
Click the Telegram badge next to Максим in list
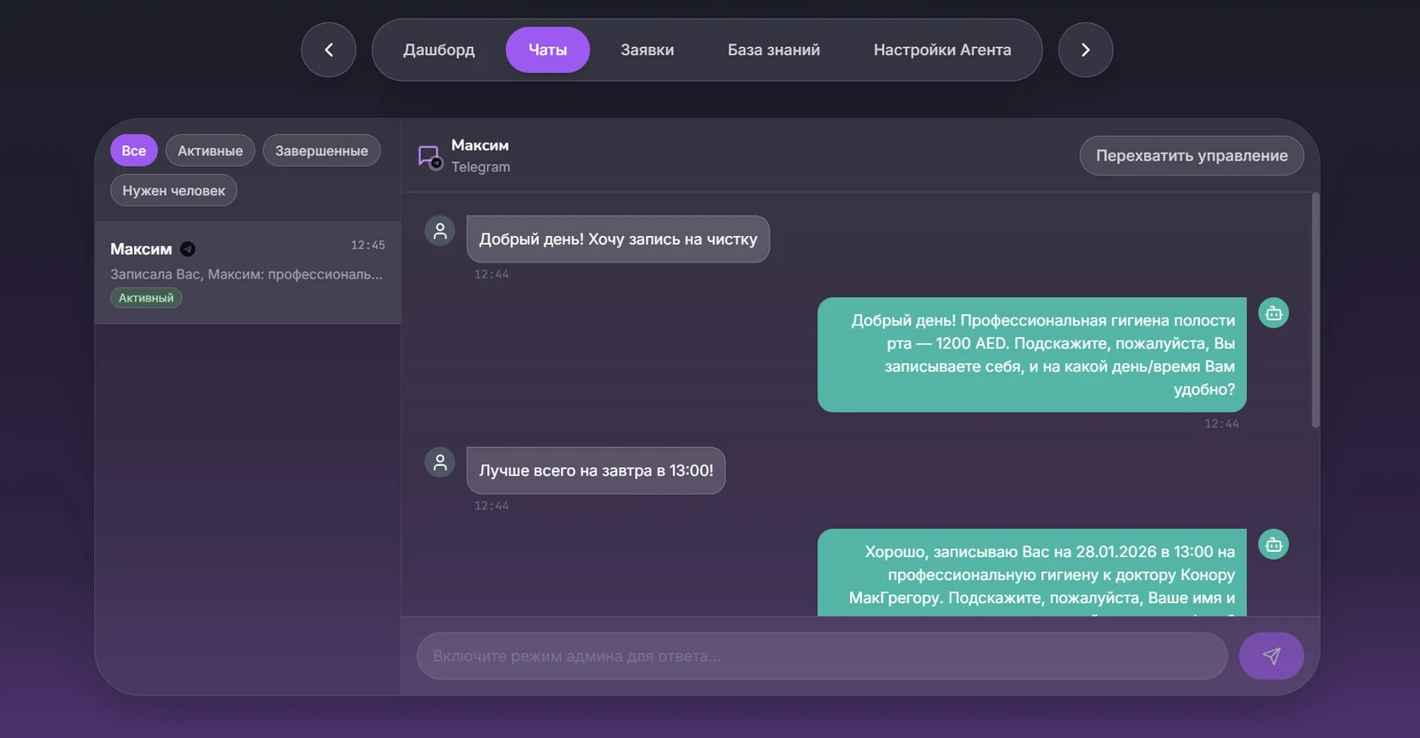(x=187, y=249)
